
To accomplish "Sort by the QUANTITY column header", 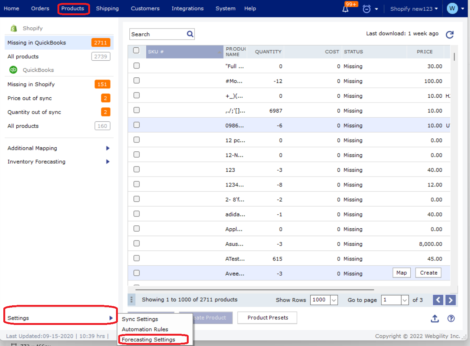I will [268, 52].
